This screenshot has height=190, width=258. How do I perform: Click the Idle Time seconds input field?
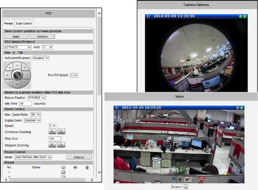[x=26, y=103]
